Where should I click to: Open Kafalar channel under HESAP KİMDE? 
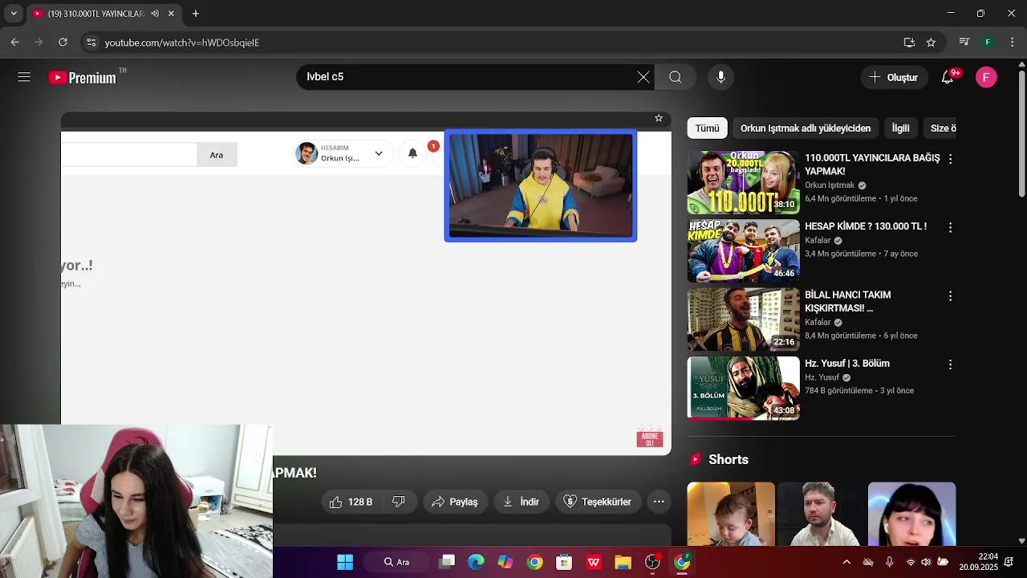pos(818,241)
